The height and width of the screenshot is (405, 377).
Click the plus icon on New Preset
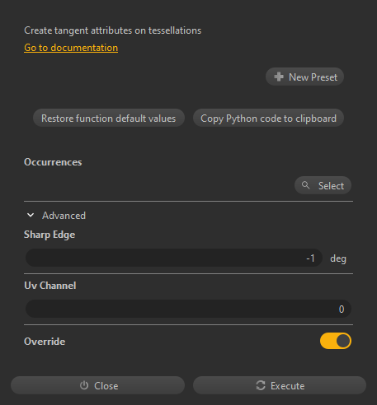pyautogui.click(x=279, y=77)
